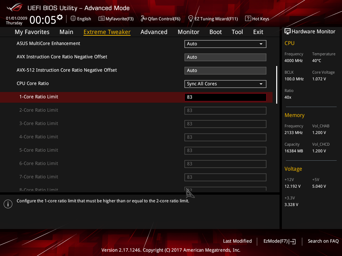Click the Hot Keys question mark icon
Screen dimensions: 342x256
pos(248,19)
